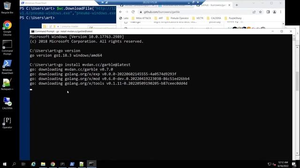Bookmark this page with the star icon

coord(261,12)
